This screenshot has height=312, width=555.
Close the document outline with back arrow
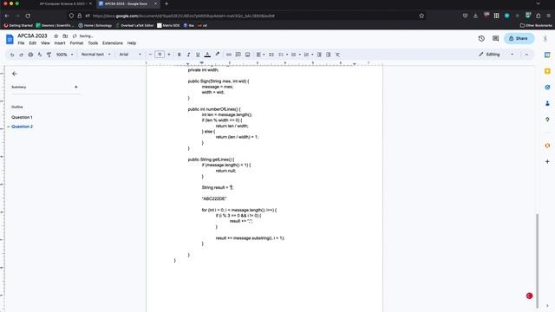click(x=15, y=74)
